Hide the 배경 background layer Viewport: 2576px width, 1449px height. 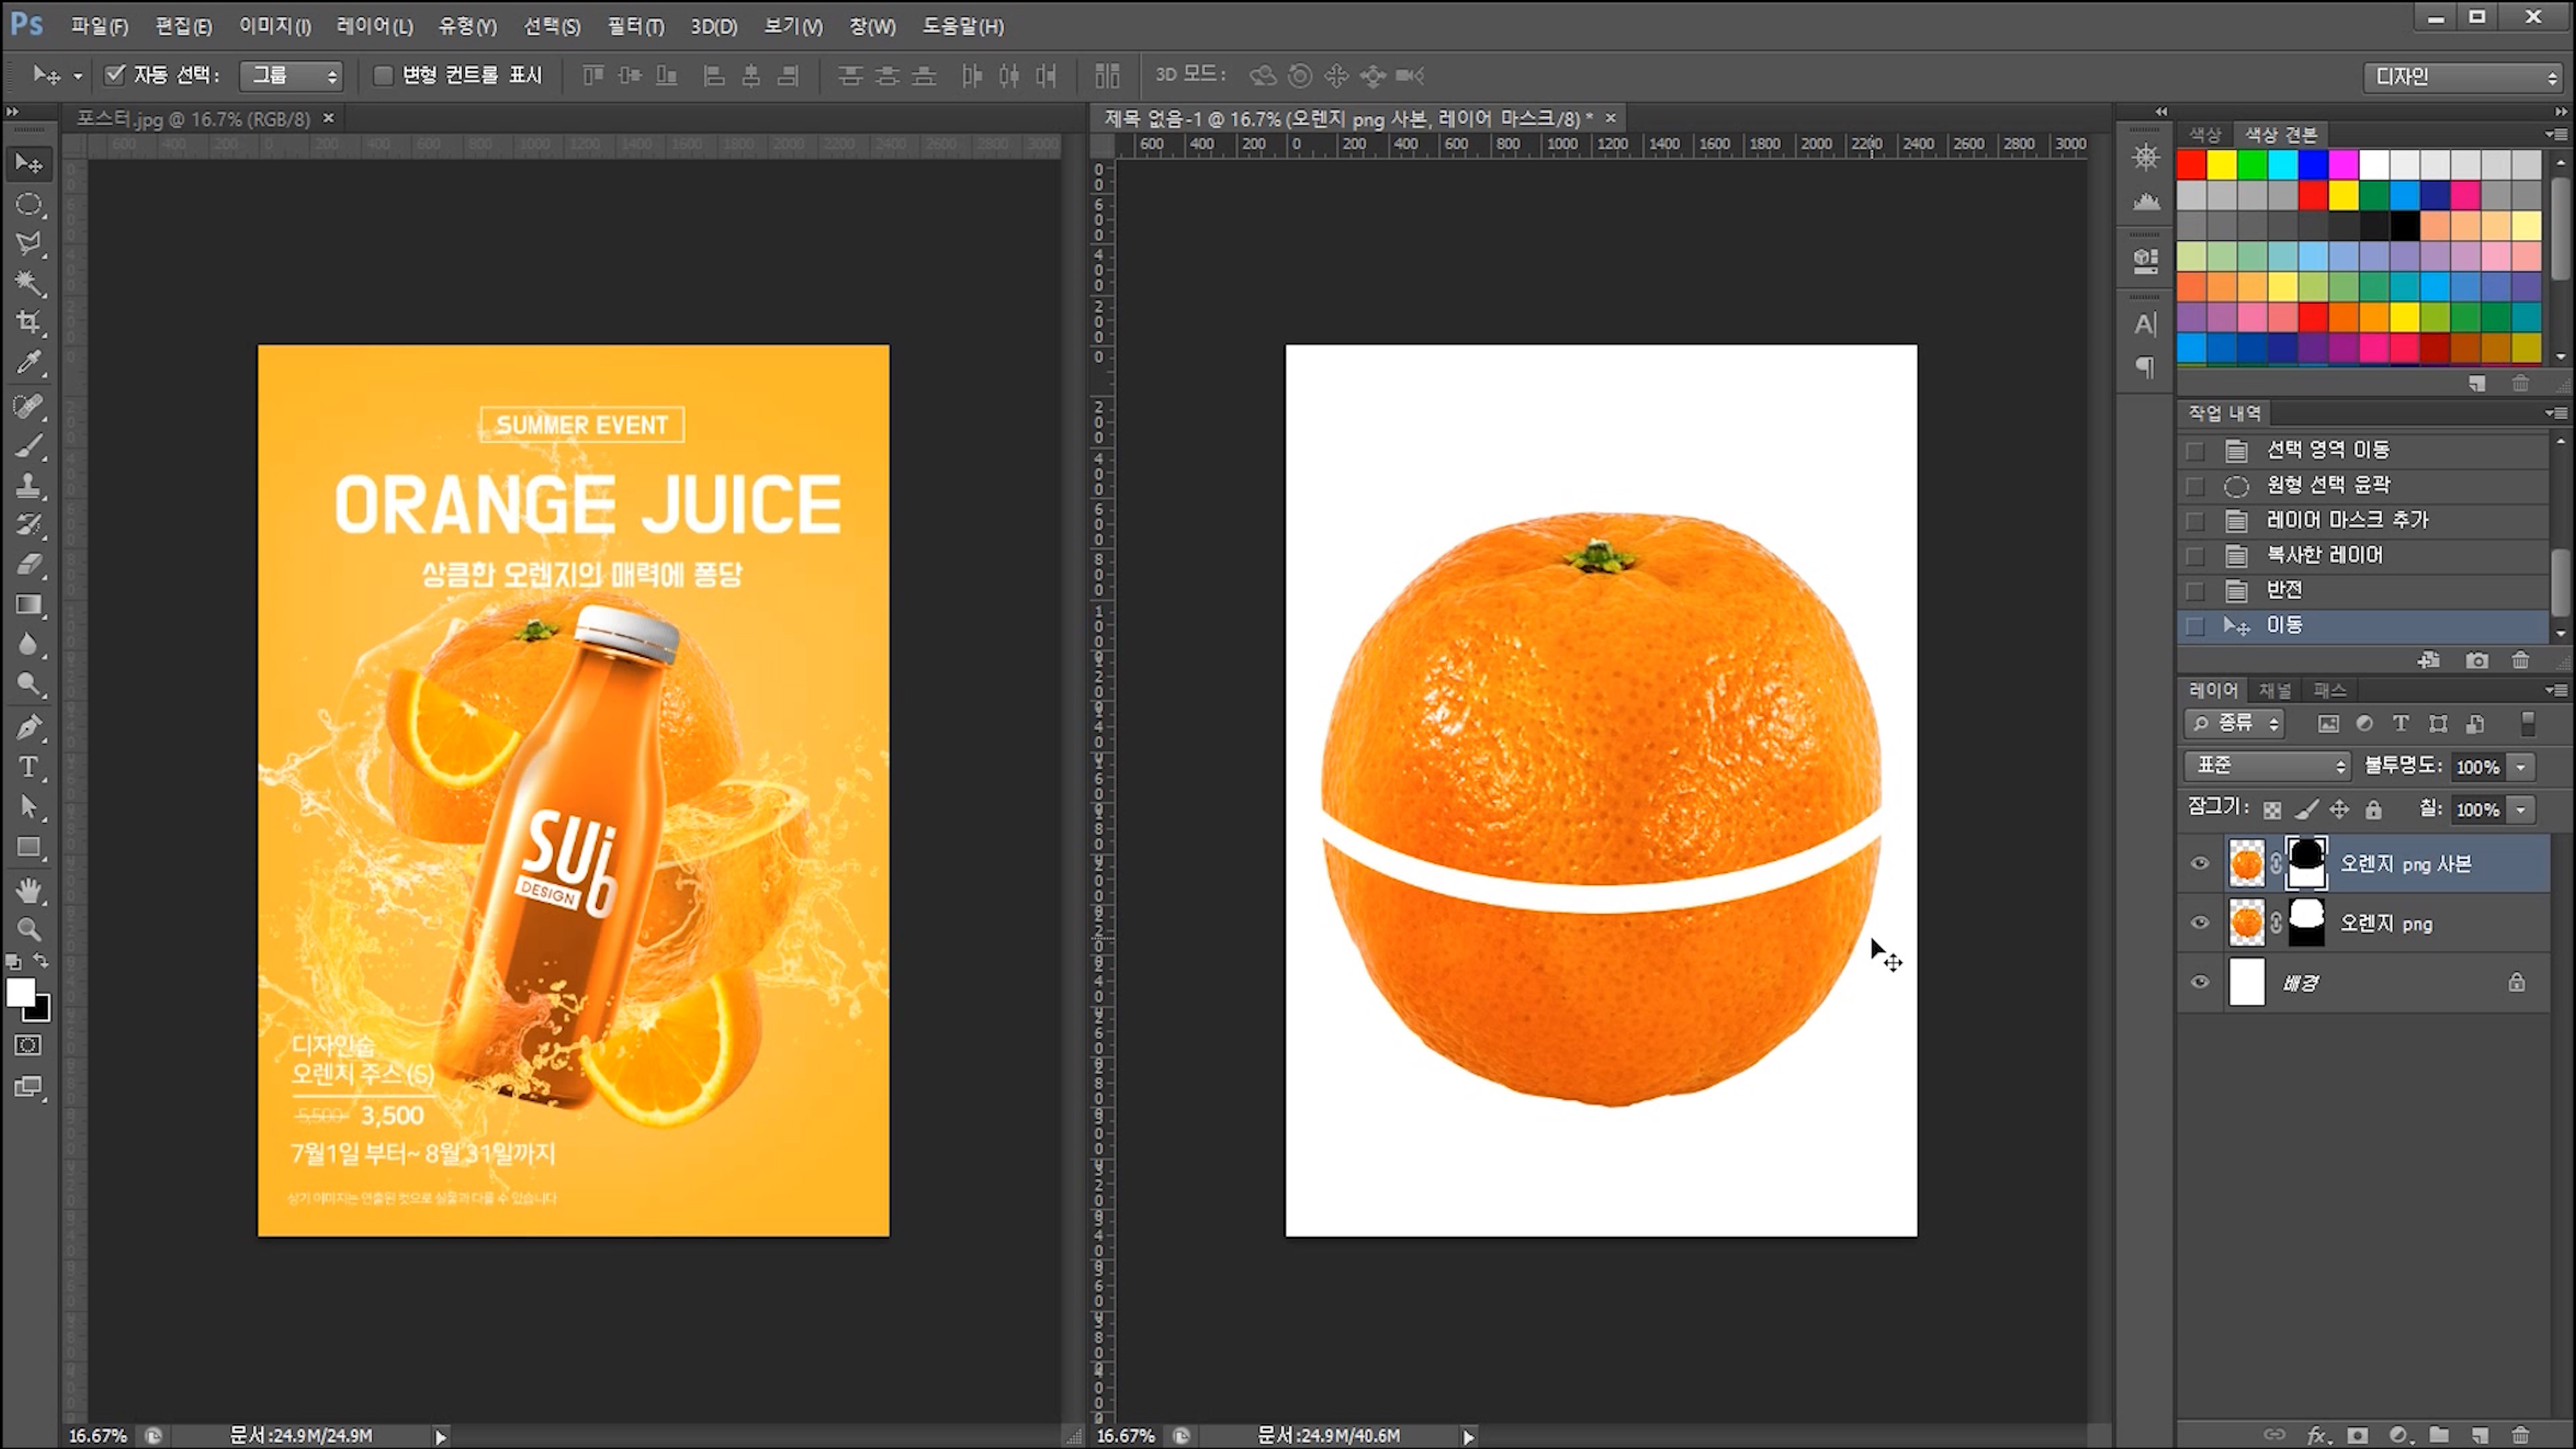tap(2199, 982)
